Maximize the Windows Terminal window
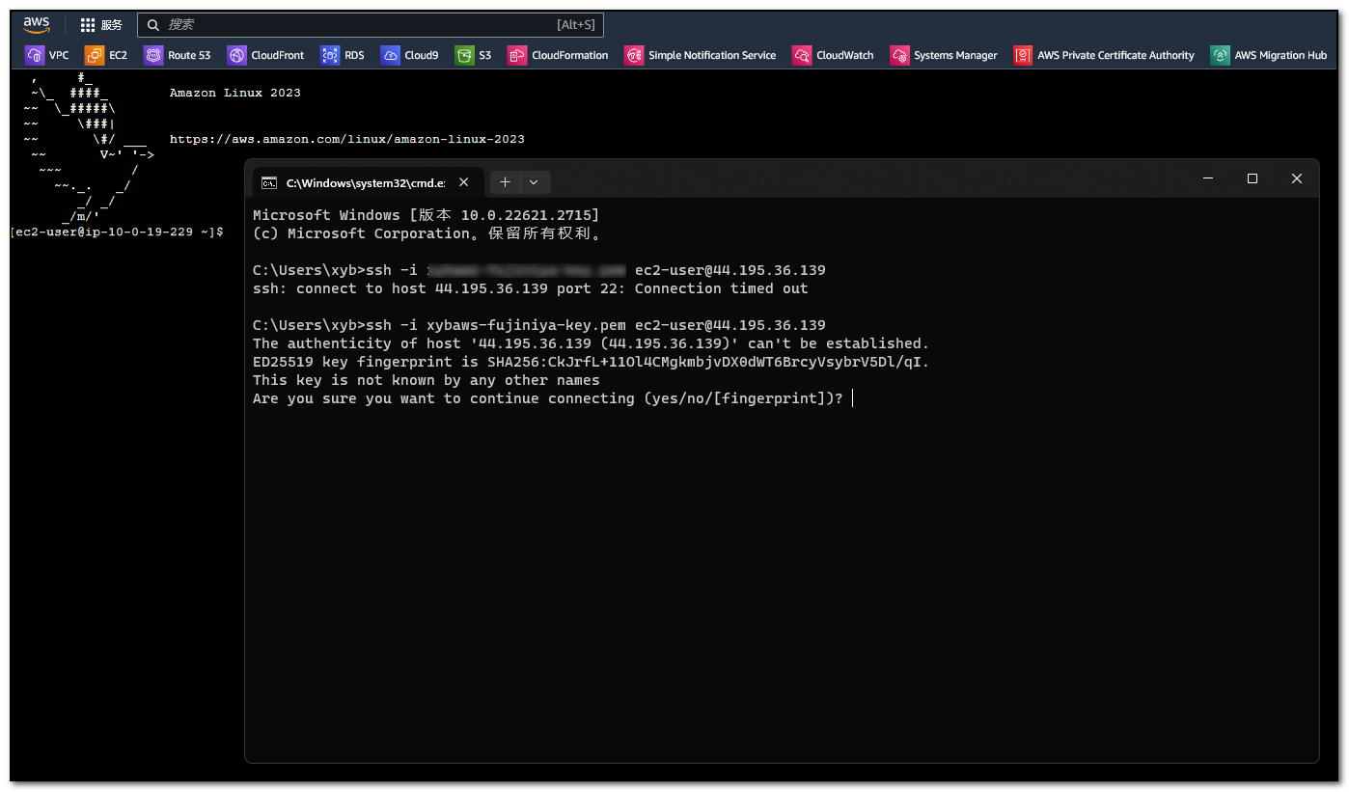The width and height of the screenshot is (1349, 792). [x=1253, y=178]
